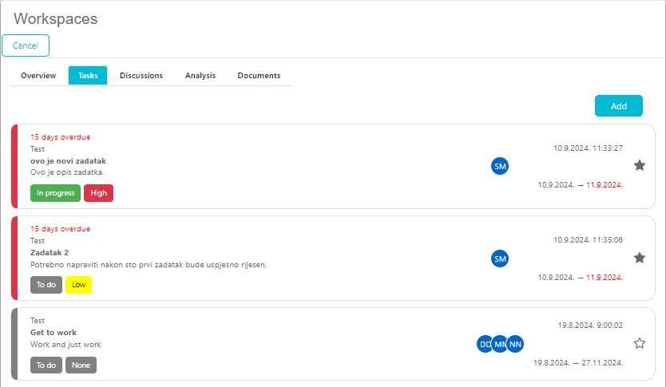Click the red 'High' priority badge
The width and height of the screenshot is (666, 387).
click(x=98, y=193)
